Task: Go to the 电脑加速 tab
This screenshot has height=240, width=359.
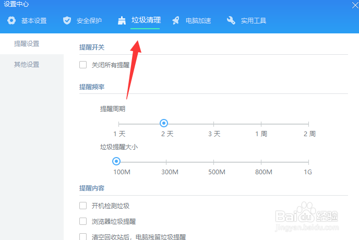Action: pyautogui.click(x=198, y=21)
